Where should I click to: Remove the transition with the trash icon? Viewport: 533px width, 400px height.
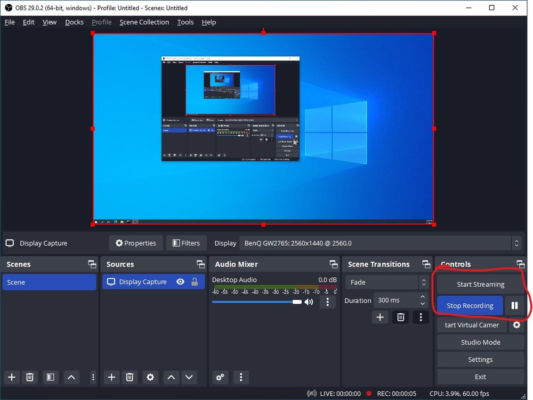click(401, 317)
